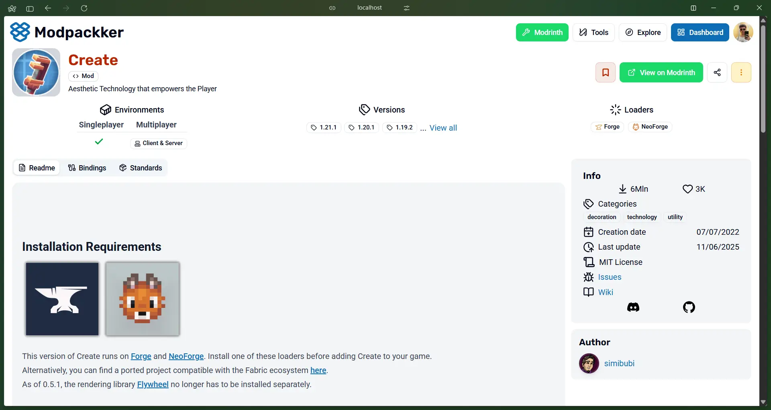Follow the NeoForge link in readme
This screenshot has width=771, height=410.
coord(186,356)
